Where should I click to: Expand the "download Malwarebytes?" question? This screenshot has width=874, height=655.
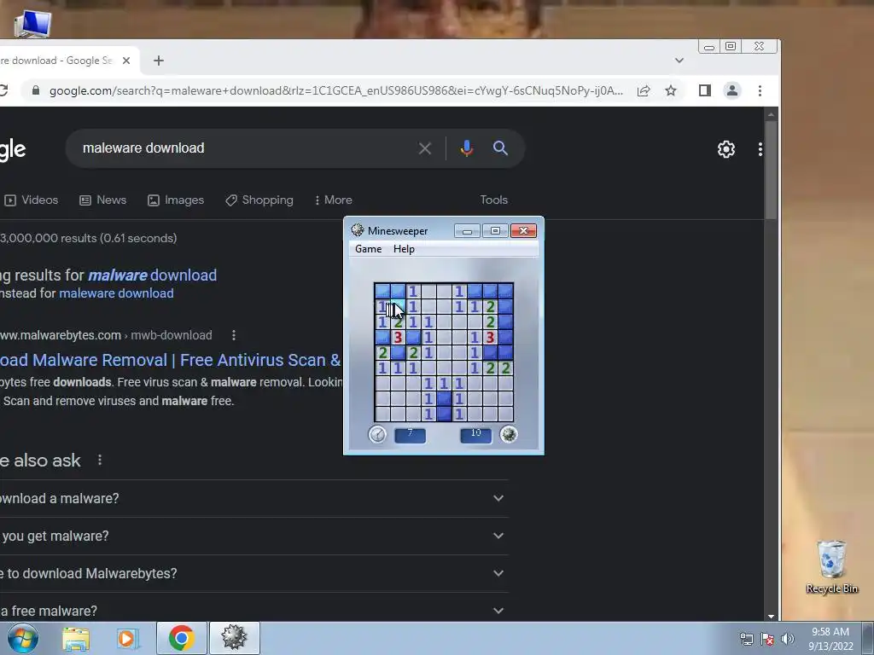tap(253, 573)
